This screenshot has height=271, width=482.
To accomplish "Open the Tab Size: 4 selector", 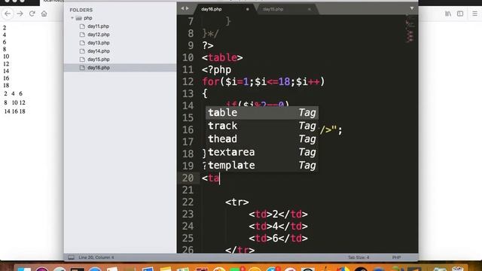I will coord(358,257).
